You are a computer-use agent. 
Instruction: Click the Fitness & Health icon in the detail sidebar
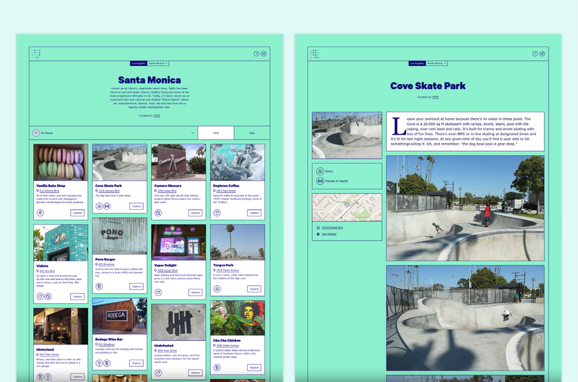coord(320,181)
